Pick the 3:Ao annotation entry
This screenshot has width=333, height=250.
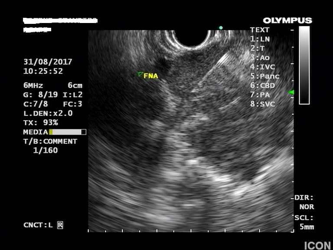click(260, 57)
